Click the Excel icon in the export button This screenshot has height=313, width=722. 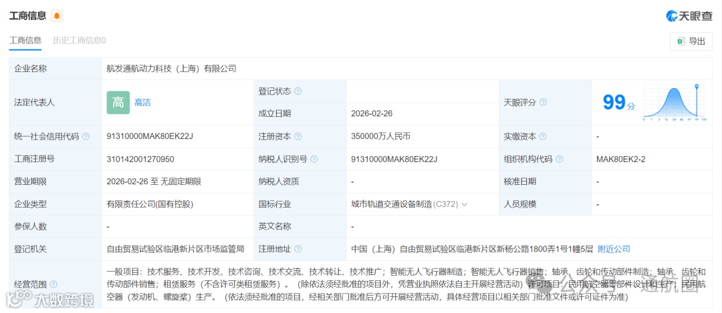(x=681, y=41)
